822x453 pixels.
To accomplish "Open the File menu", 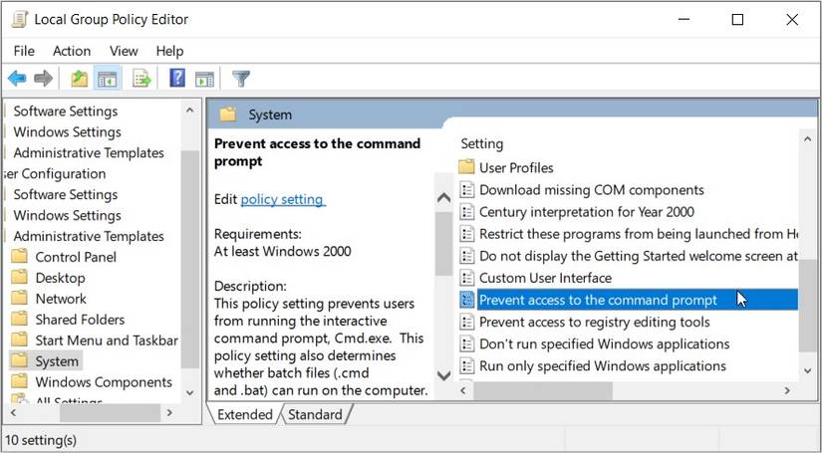I will tap(24, 51).
